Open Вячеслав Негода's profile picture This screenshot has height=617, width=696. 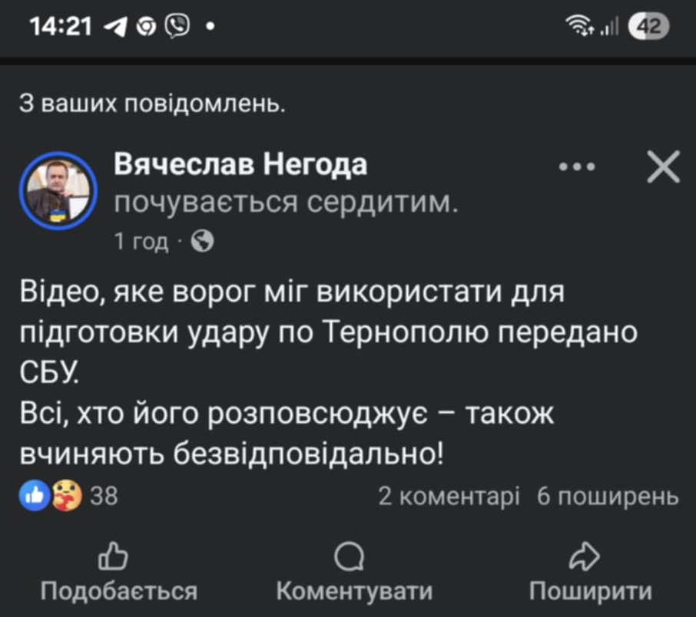(58, 188)
